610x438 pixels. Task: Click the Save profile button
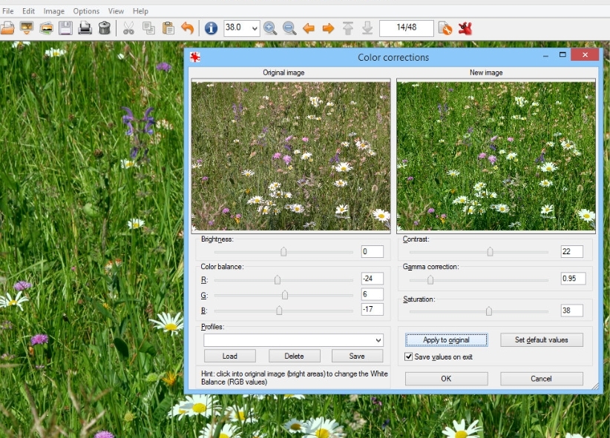coord(357,356)
